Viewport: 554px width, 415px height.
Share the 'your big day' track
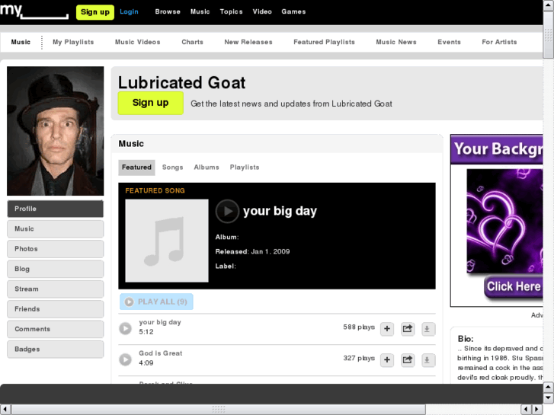pyautogui.click(x=408, y=328)
